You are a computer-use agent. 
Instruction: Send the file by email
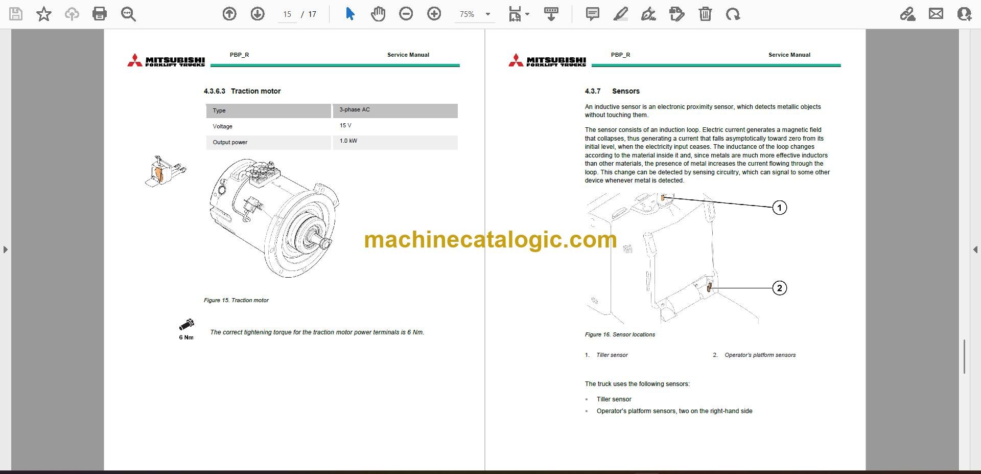[x=936, y=14]
